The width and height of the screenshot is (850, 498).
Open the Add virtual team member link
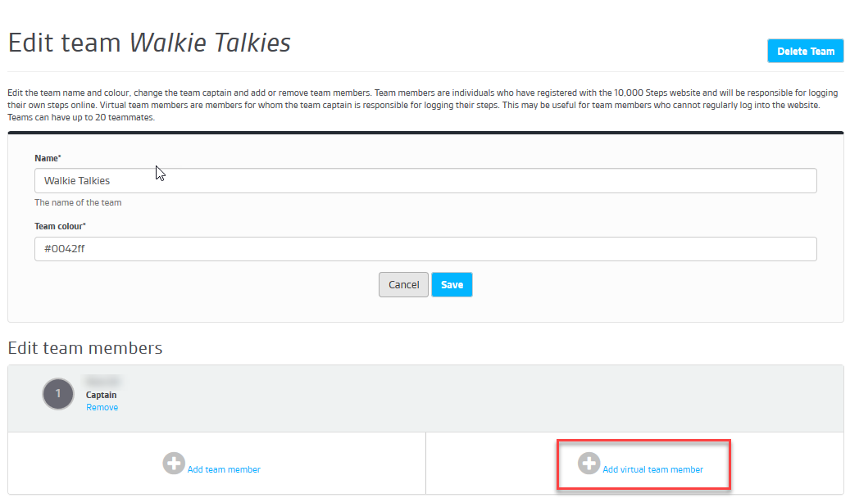coord(652,470)
